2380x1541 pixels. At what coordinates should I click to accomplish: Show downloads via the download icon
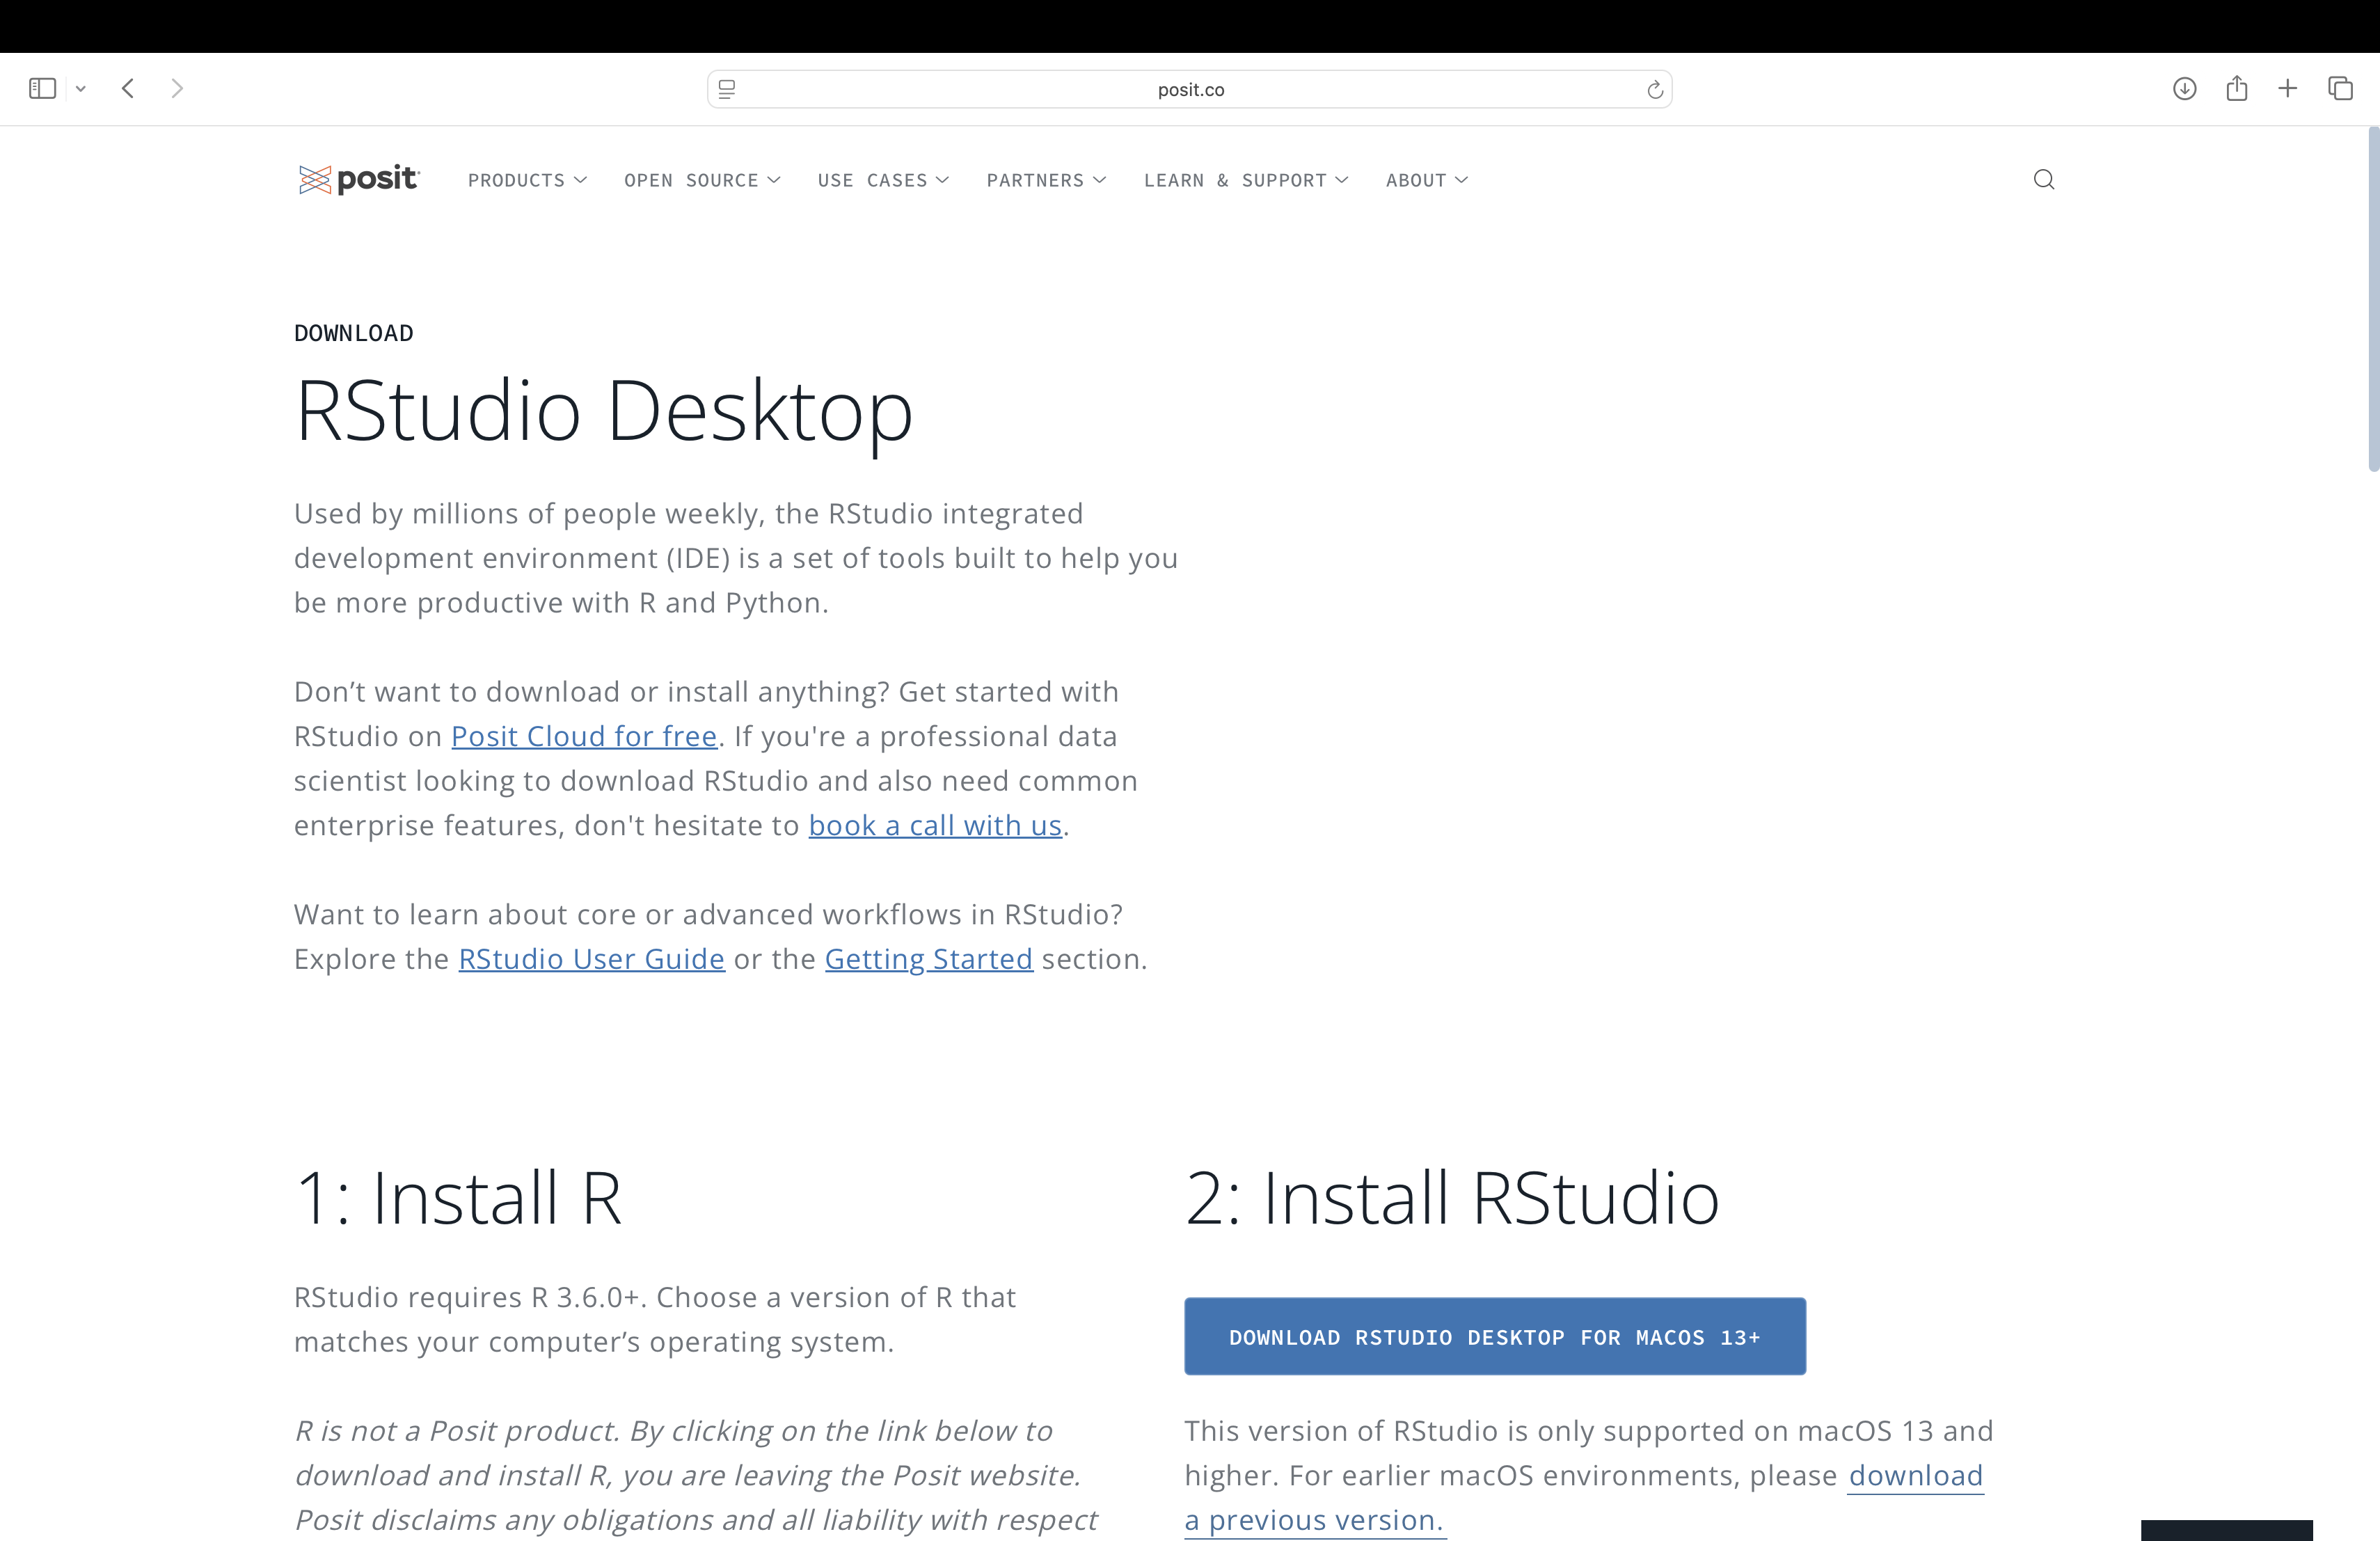click(2184, 88)
